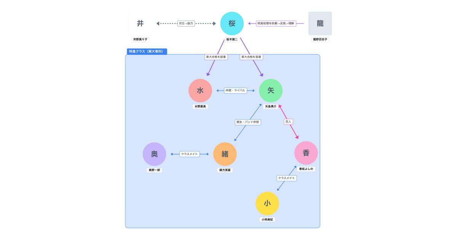Viewport: 457px width, 240px height.
Task: Click the 親友・バンド仲間 relationship label
Action: pyautogui.click(x=248, y=122)
